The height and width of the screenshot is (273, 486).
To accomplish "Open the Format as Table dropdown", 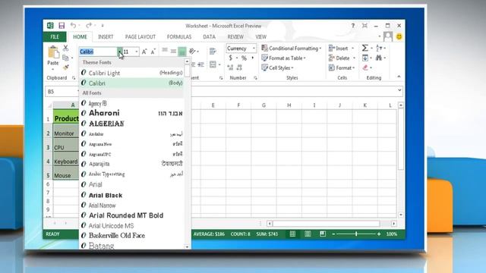I will [283, 58].
